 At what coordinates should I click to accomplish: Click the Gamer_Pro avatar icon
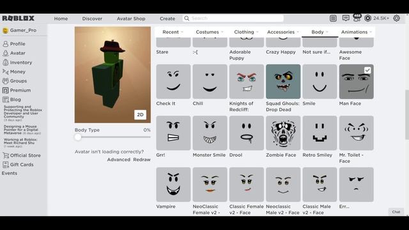pyautogui.click(x=5, y=31)
